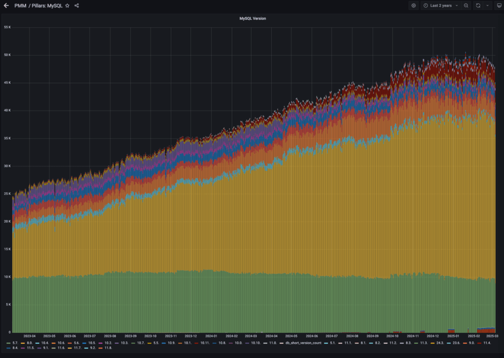Open dashboard settings gear

point(413,5)
